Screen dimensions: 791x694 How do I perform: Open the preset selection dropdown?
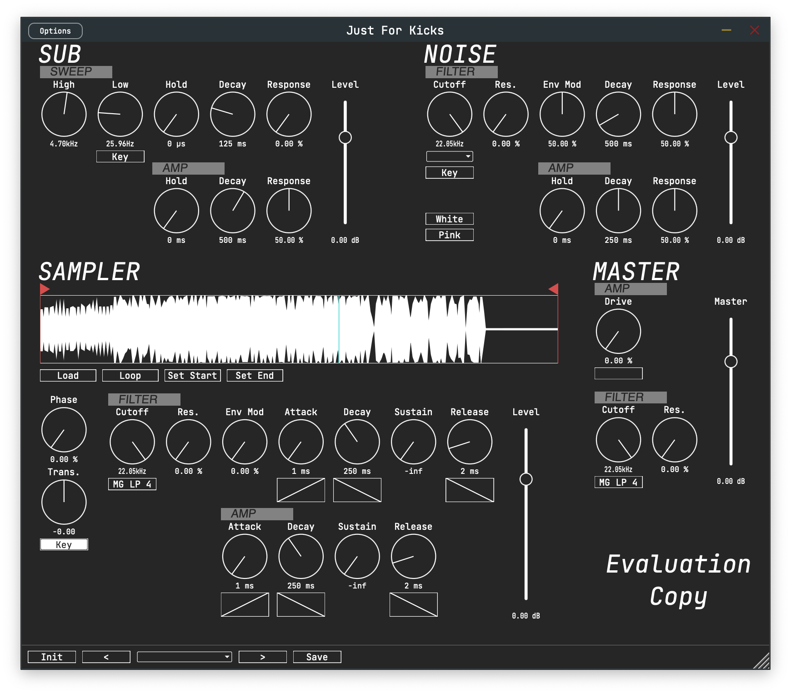[184, 657]
